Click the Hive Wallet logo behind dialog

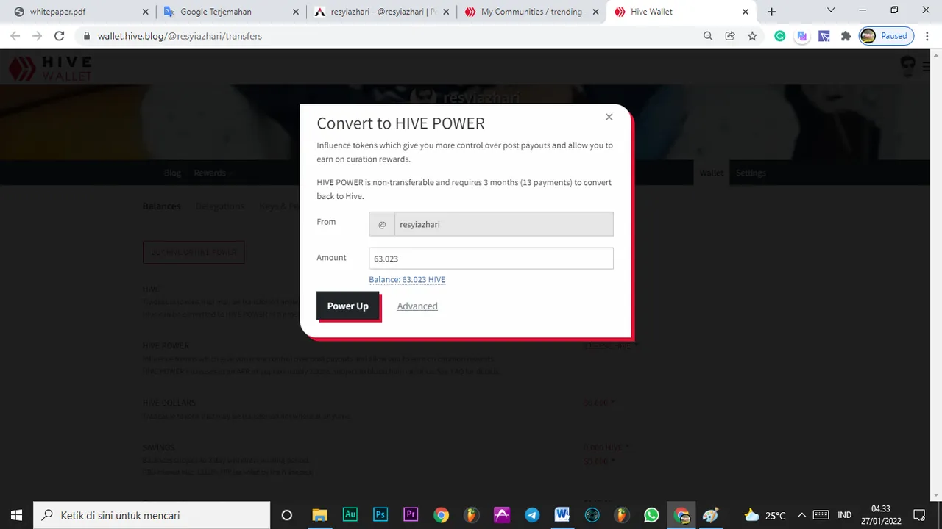(x=50, y=68)
